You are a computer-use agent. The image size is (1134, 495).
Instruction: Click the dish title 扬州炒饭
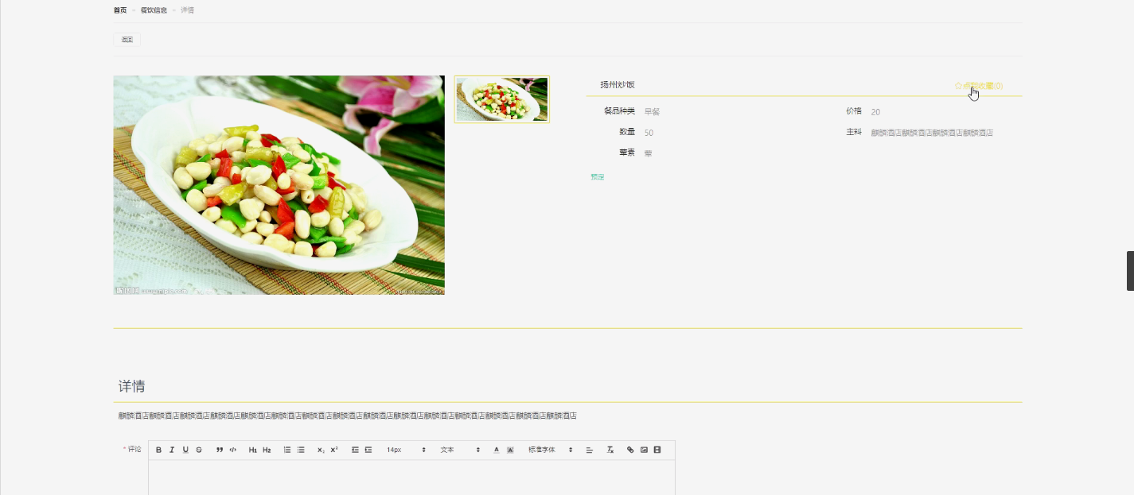[x=618, y=85]
